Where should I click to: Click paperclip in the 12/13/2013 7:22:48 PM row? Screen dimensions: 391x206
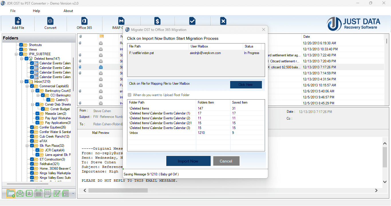click(x=80, y=55)
